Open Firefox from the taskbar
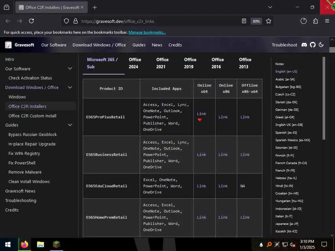335x251 pixels. (25, 244)
